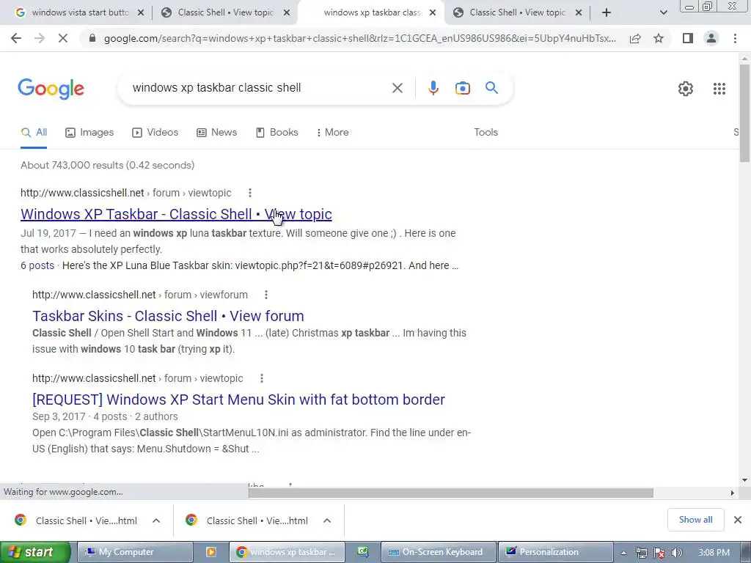This screenshot has width=751, height=563.
Task: Bookmark this page with the star
Action: [659, 38]
